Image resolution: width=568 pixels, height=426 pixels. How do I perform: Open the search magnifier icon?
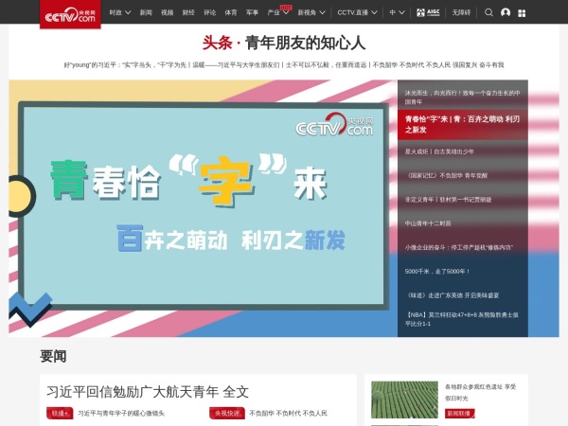[x=488, y=13]
